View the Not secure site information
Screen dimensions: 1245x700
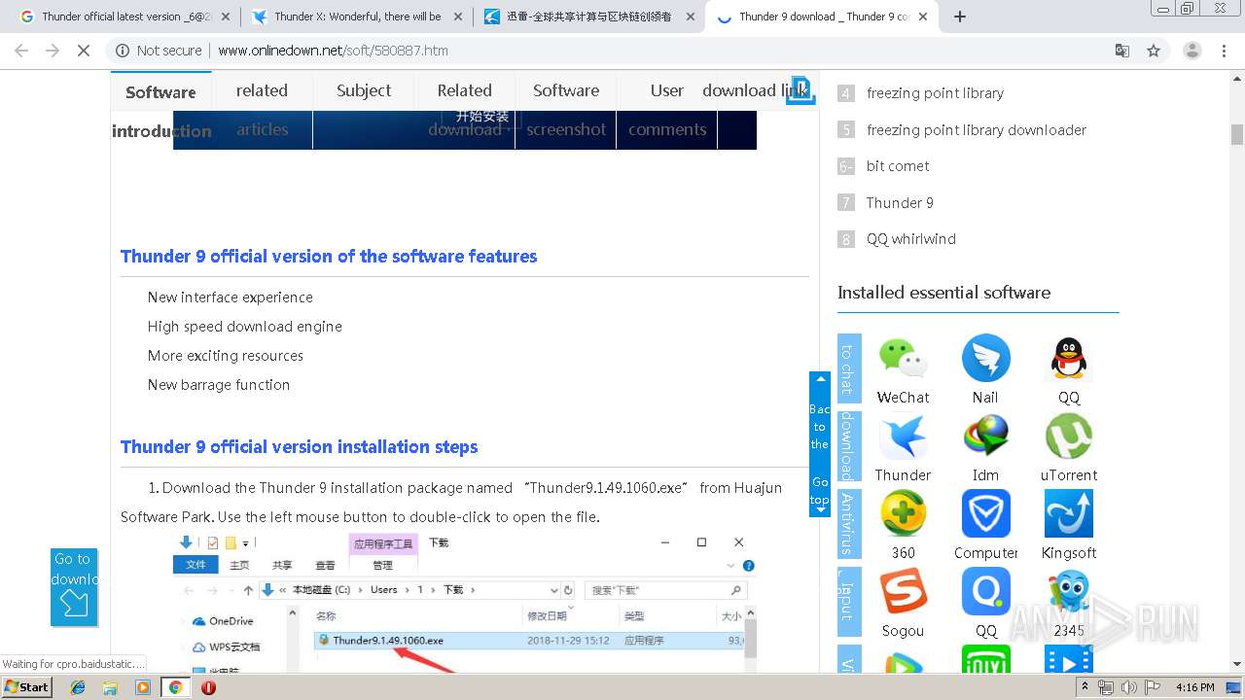pos(159,51)
